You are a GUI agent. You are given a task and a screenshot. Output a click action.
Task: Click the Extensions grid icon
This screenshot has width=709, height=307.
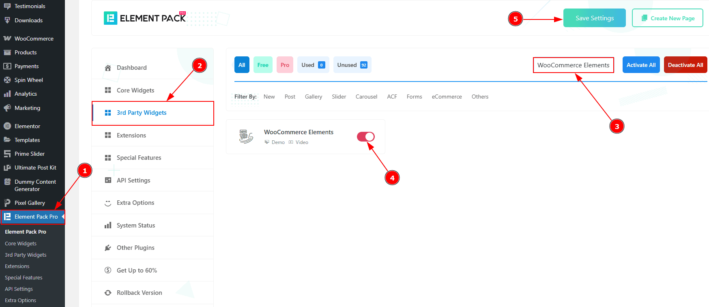pos(108,135)
